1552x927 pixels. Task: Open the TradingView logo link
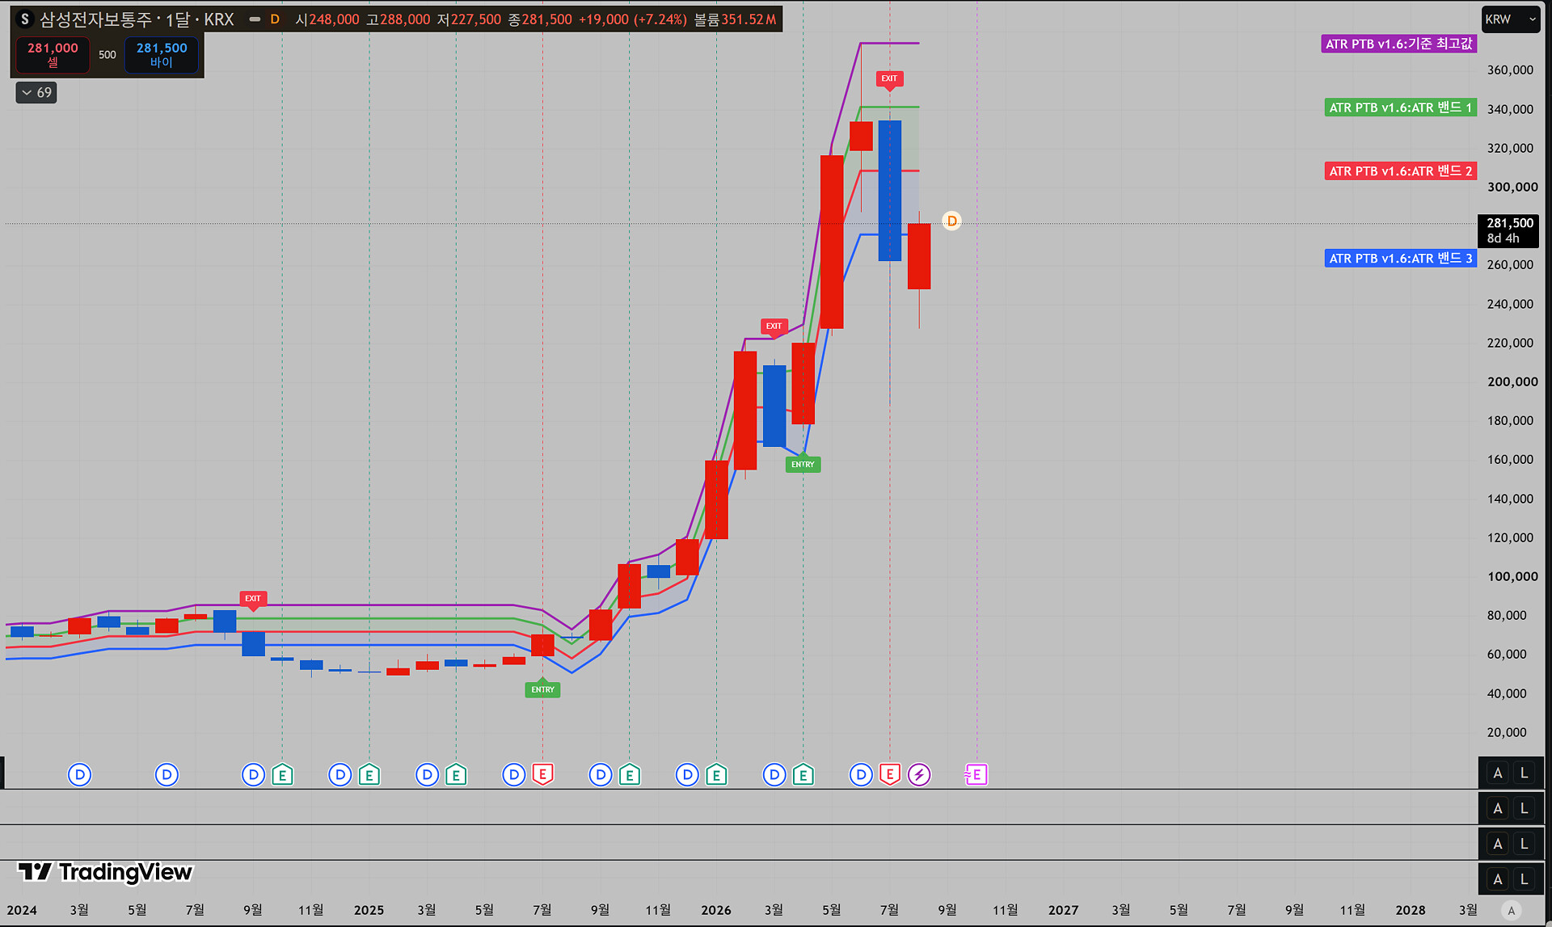[105, 872]
